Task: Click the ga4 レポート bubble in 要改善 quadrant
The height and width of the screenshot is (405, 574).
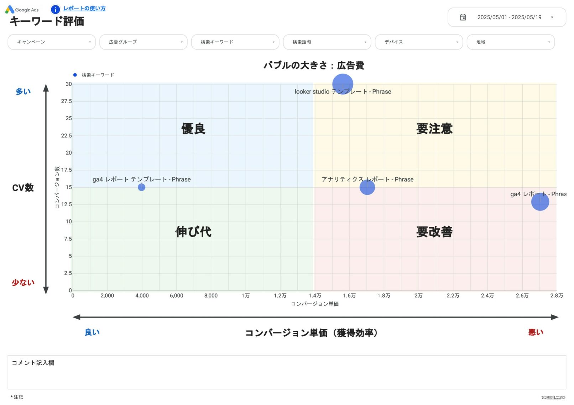Action: 540,202
